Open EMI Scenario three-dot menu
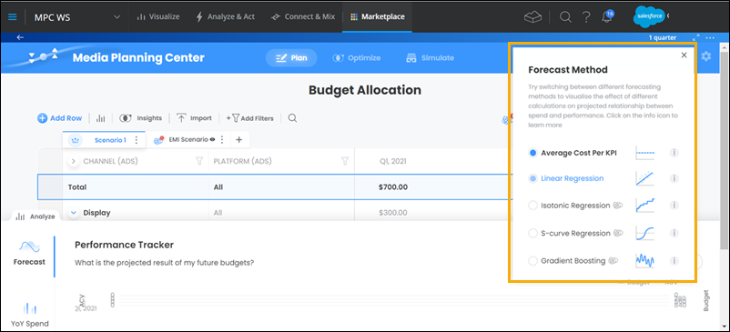 pos(222,139)
